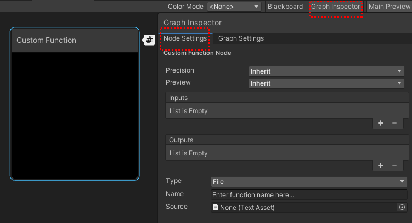Click the function Name input field
This screenshot has width=412, height=223.
[x=309, y=195]
